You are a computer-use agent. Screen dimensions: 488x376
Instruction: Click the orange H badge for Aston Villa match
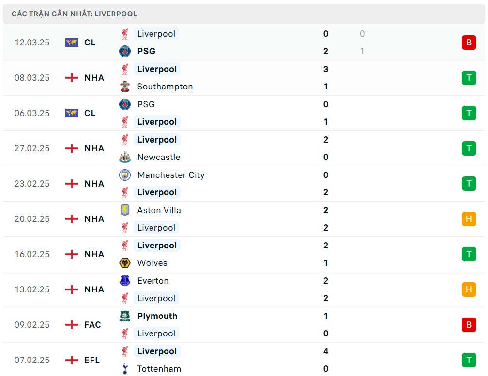click(469, 219)
